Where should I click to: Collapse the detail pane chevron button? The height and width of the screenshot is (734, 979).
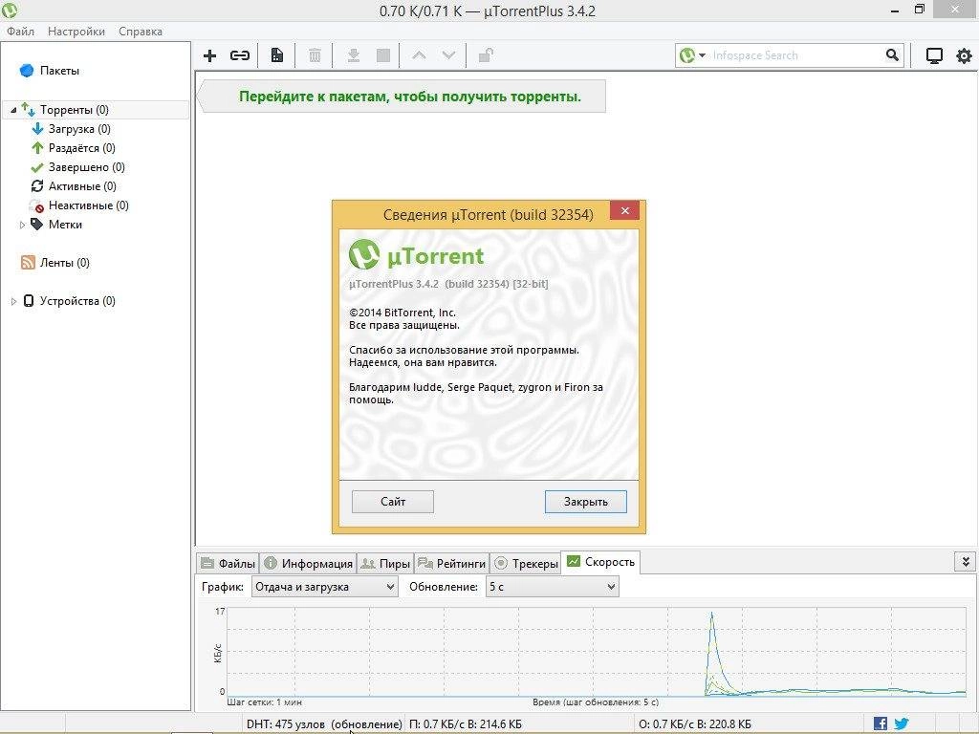[x=965, y=562]
